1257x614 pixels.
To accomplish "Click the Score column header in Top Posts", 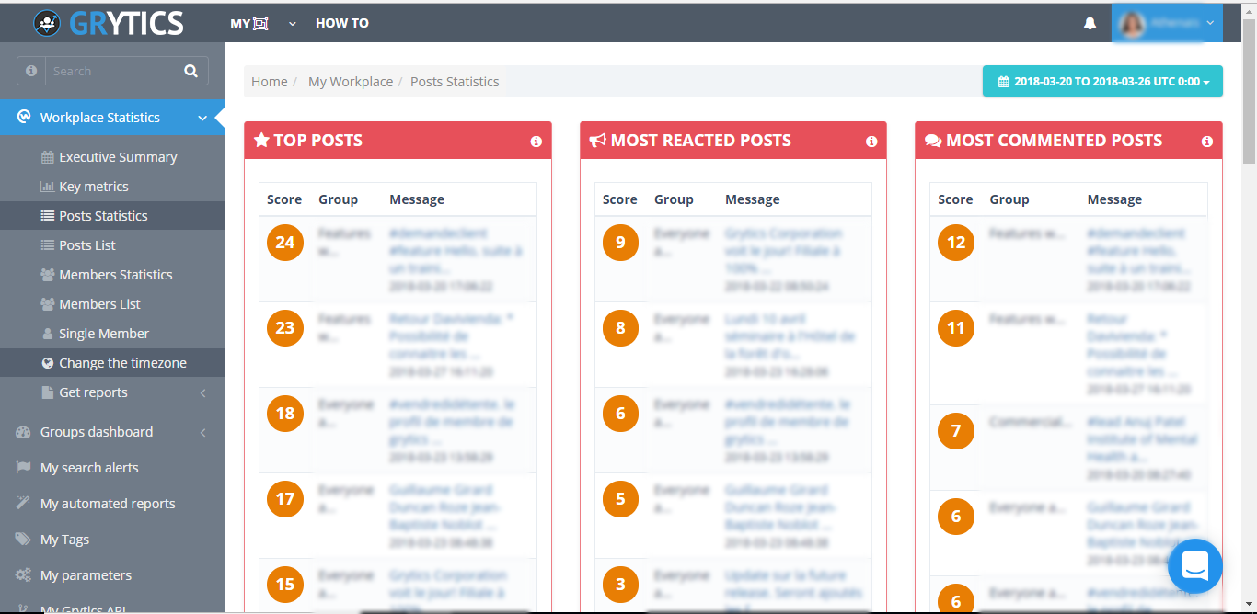I will pos(284,199).
